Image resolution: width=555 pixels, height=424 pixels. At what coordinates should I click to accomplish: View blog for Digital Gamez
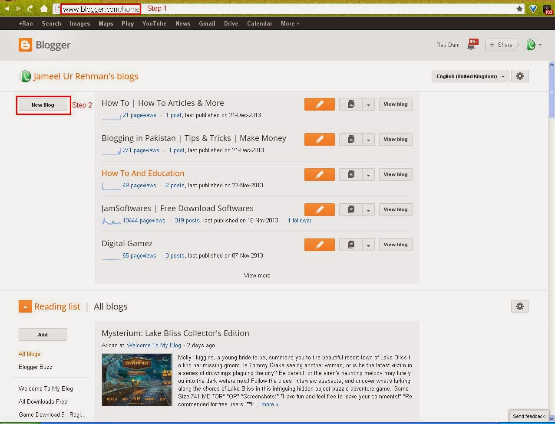click(x=396, y=245)
